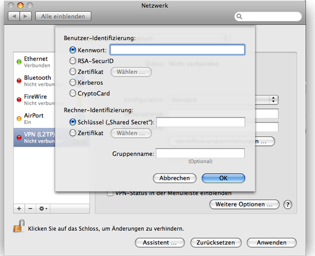Choose CryptoCard user authentication
Image resolution: width=315 pixels, height=256 pixels.
tap(73, 93)
